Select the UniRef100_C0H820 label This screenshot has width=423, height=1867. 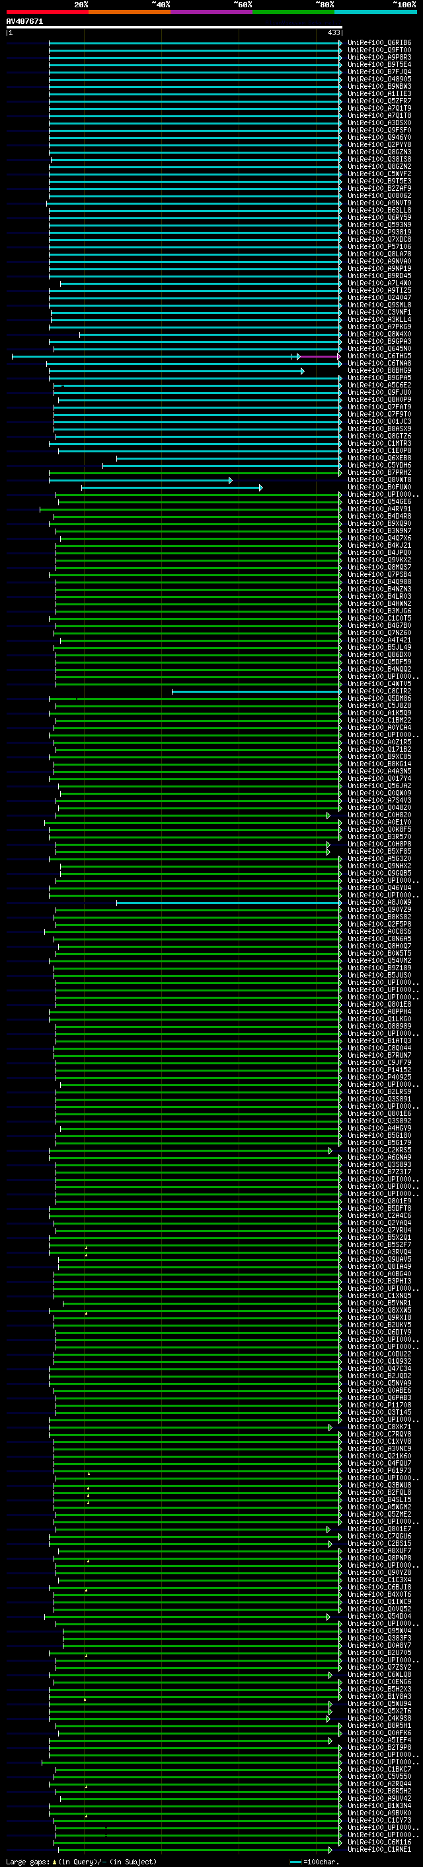379,815
